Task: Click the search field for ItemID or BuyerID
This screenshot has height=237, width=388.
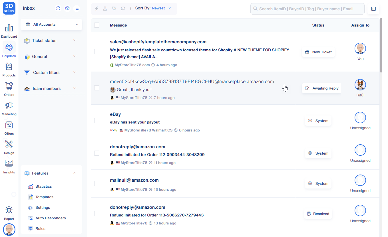Action: tap(307, 9)
